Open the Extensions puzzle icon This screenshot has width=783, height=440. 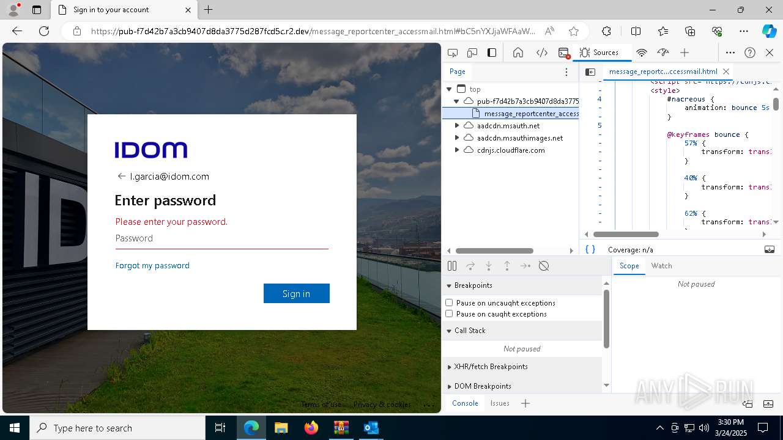tap(606, 31)
